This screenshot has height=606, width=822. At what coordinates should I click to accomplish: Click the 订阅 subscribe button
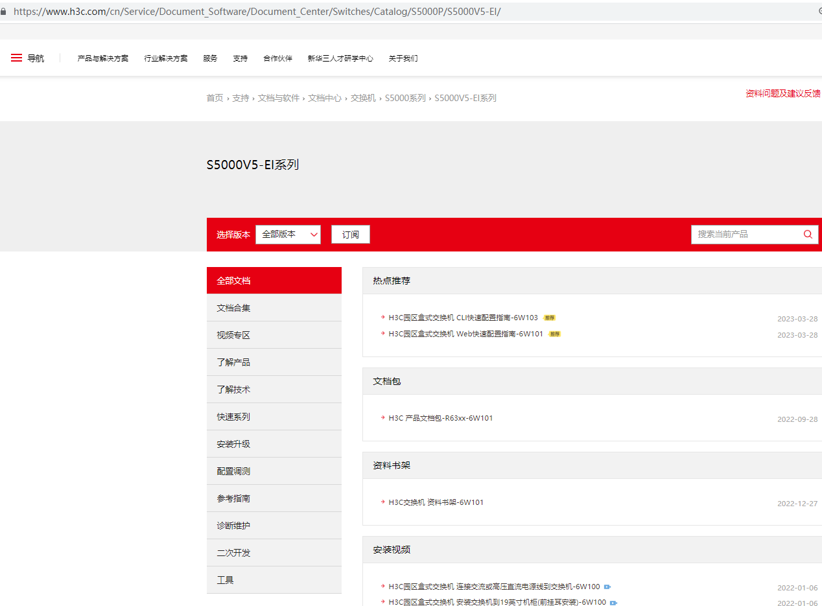click(351, 235)
